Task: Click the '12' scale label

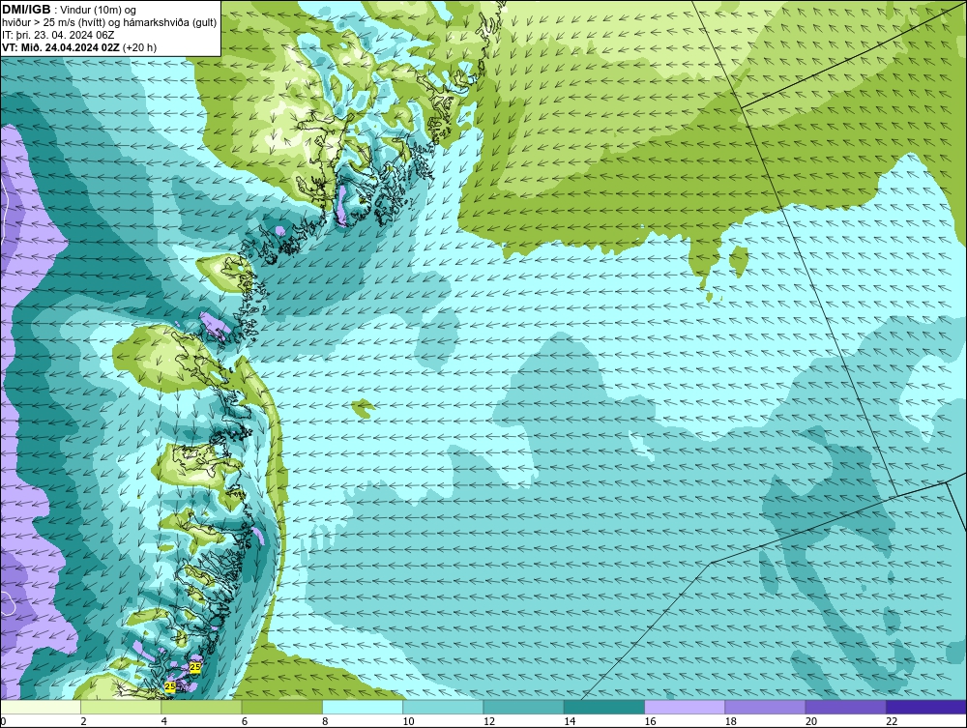Action: pyautogui.click(x=489, y=721)
